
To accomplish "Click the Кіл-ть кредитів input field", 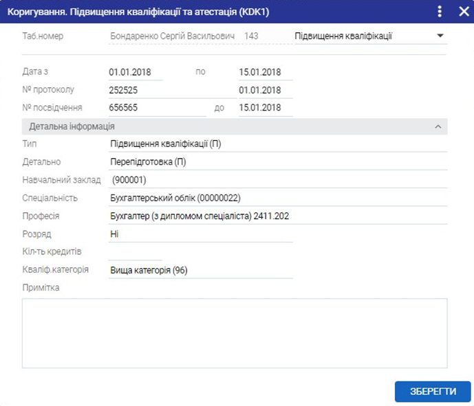I will coord(135,252).
